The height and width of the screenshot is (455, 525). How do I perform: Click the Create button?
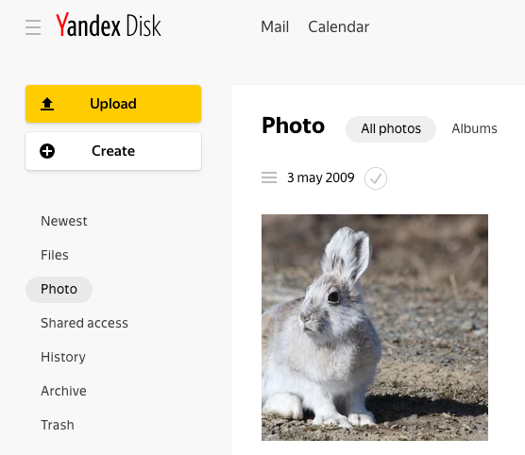[x=113, y=151]
